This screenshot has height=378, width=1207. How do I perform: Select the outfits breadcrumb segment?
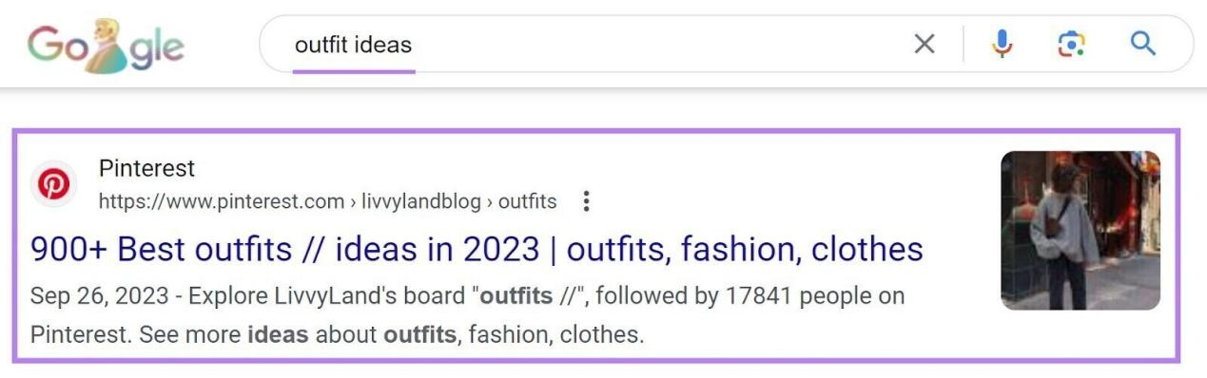point(528,201)
